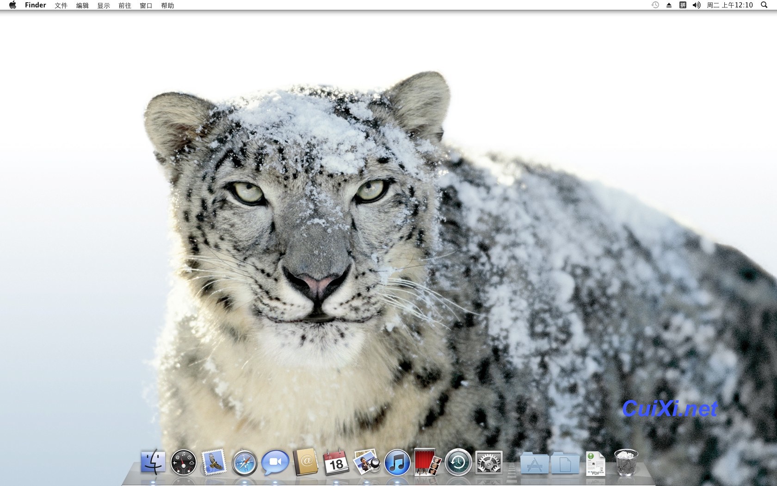The width and height of the screenshot is (777, 486).
Task: Open the Mail stamp icon
Action: coord(214,462)
